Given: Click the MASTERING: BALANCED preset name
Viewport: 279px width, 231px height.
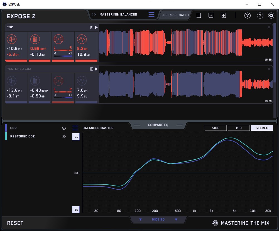Looking at the screenshot, I should (118, 14).
